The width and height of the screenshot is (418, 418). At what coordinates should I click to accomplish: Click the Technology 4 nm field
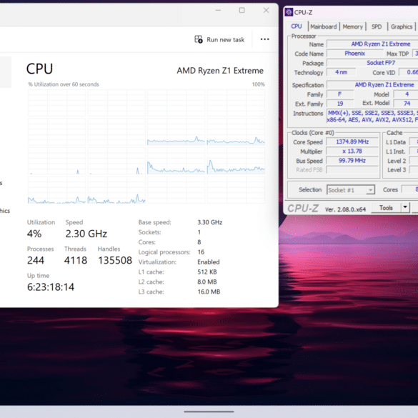click(x=342, y=72)
